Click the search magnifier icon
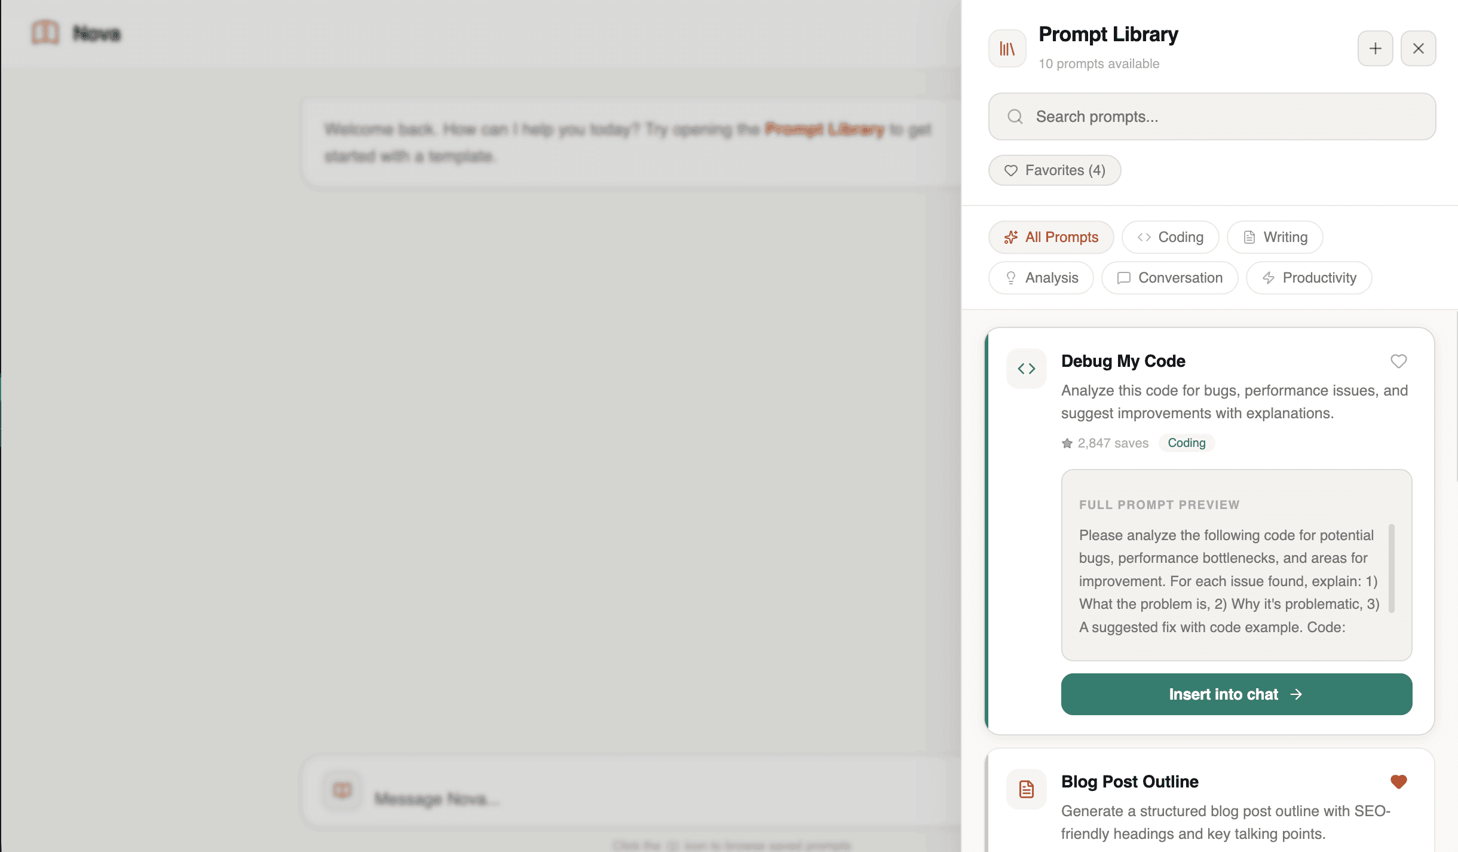 [1015, 117]
